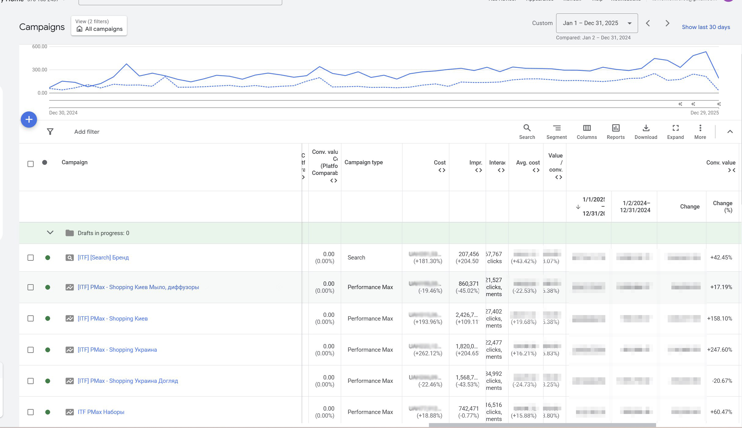The image size is (742, 428).
Task: Download the campaigns table
Action: (x=646, y=131)
